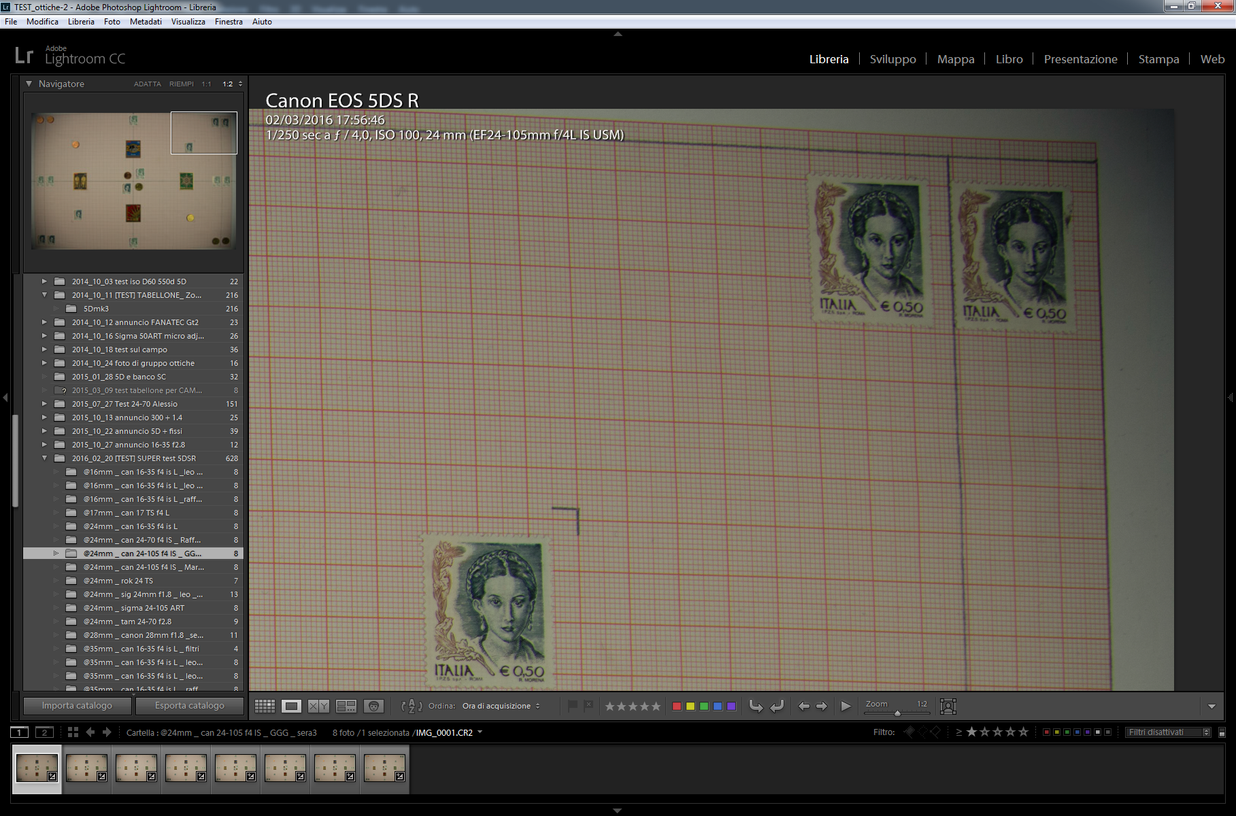Image resolution: width=1236 pixels, height=816 pixels.
Task: Collapse 2016_02_20 SUPER test 5DSR folder
Action: (x=44, y=458)
